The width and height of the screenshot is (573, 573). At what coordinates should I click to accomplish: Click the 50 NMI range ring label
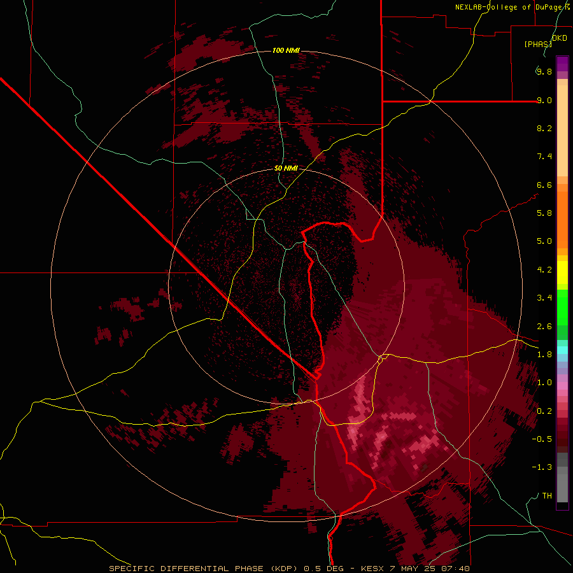tap(286, 169)
